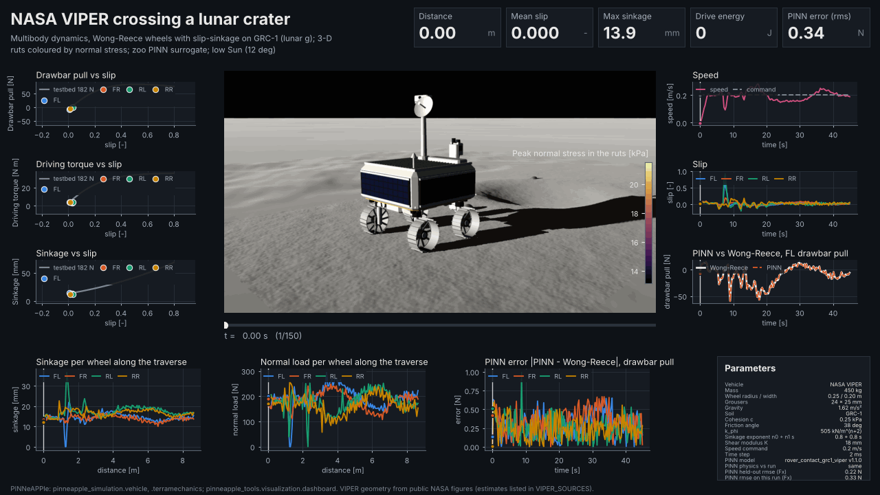This screenshot has width=880, height=495.
Task: Click the Driving torque vs slip chart title
Action: (79, 164)
